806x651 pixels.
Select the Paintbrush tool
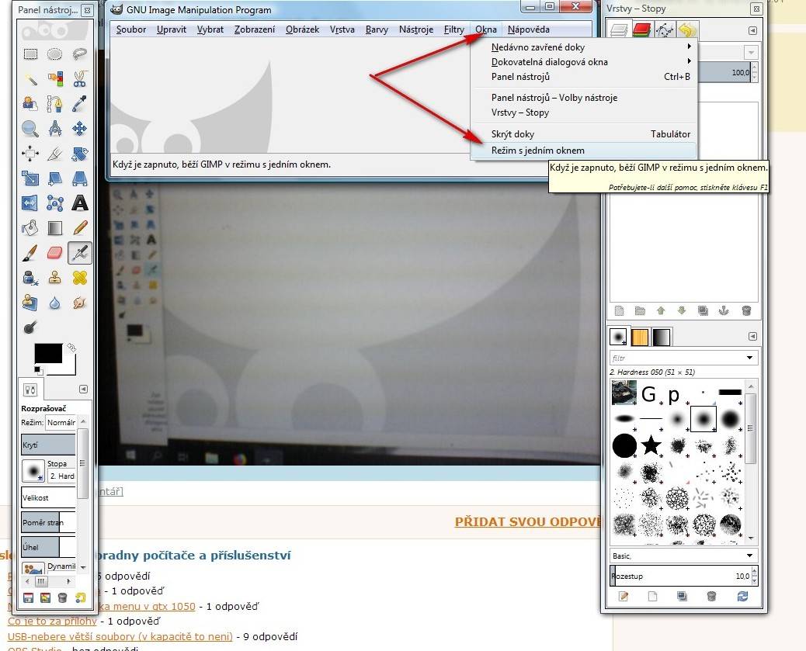pos(30,253)
